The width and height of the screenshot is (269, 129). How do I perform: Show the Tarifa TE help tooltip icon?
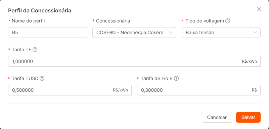click(35, 50)
